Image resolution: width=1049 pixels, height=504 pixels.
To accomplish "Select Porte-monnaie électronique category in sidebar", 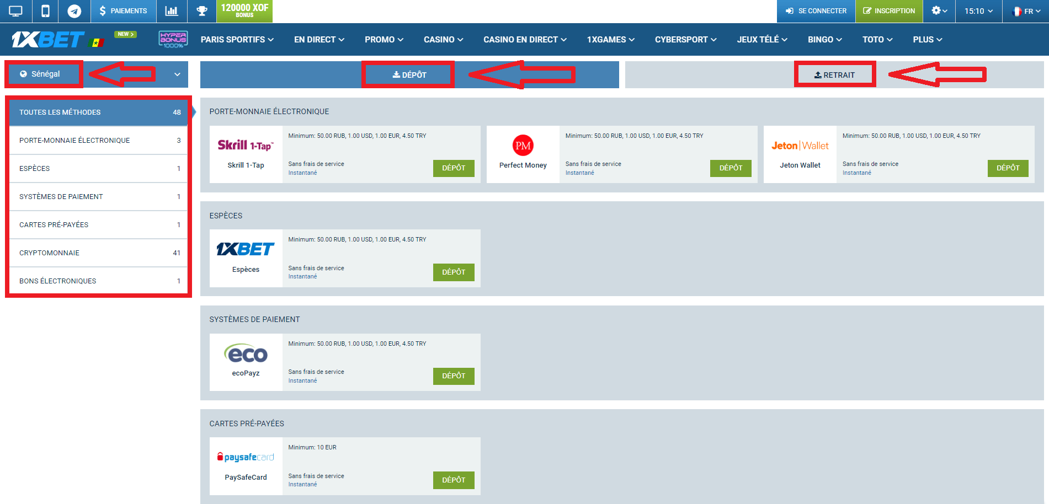I will (99, 141).
